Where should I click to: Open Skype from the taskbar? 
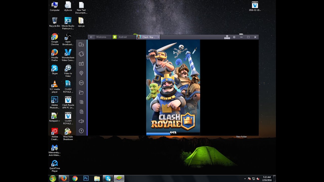pos(108,178)
